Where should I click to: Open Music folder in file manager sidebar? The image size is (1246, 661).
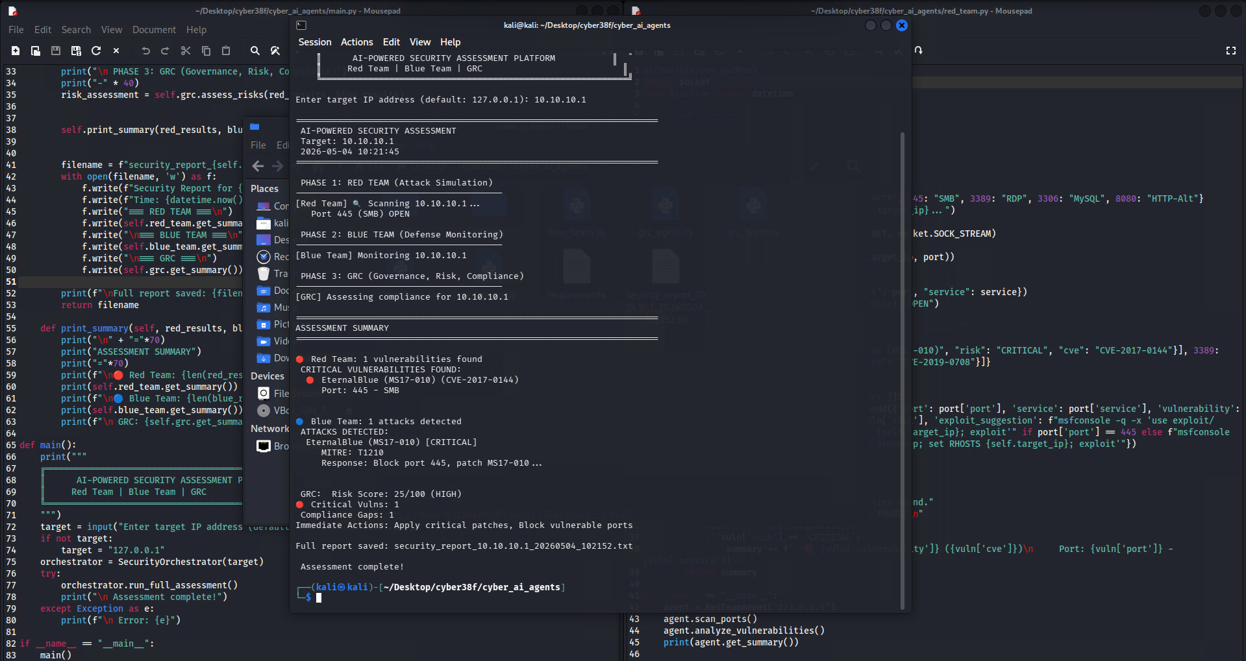pos(273,307)
